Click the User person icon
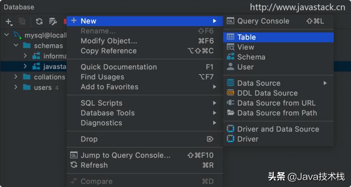The width and height of the screenshot is (351, 187). click(230, 67)
